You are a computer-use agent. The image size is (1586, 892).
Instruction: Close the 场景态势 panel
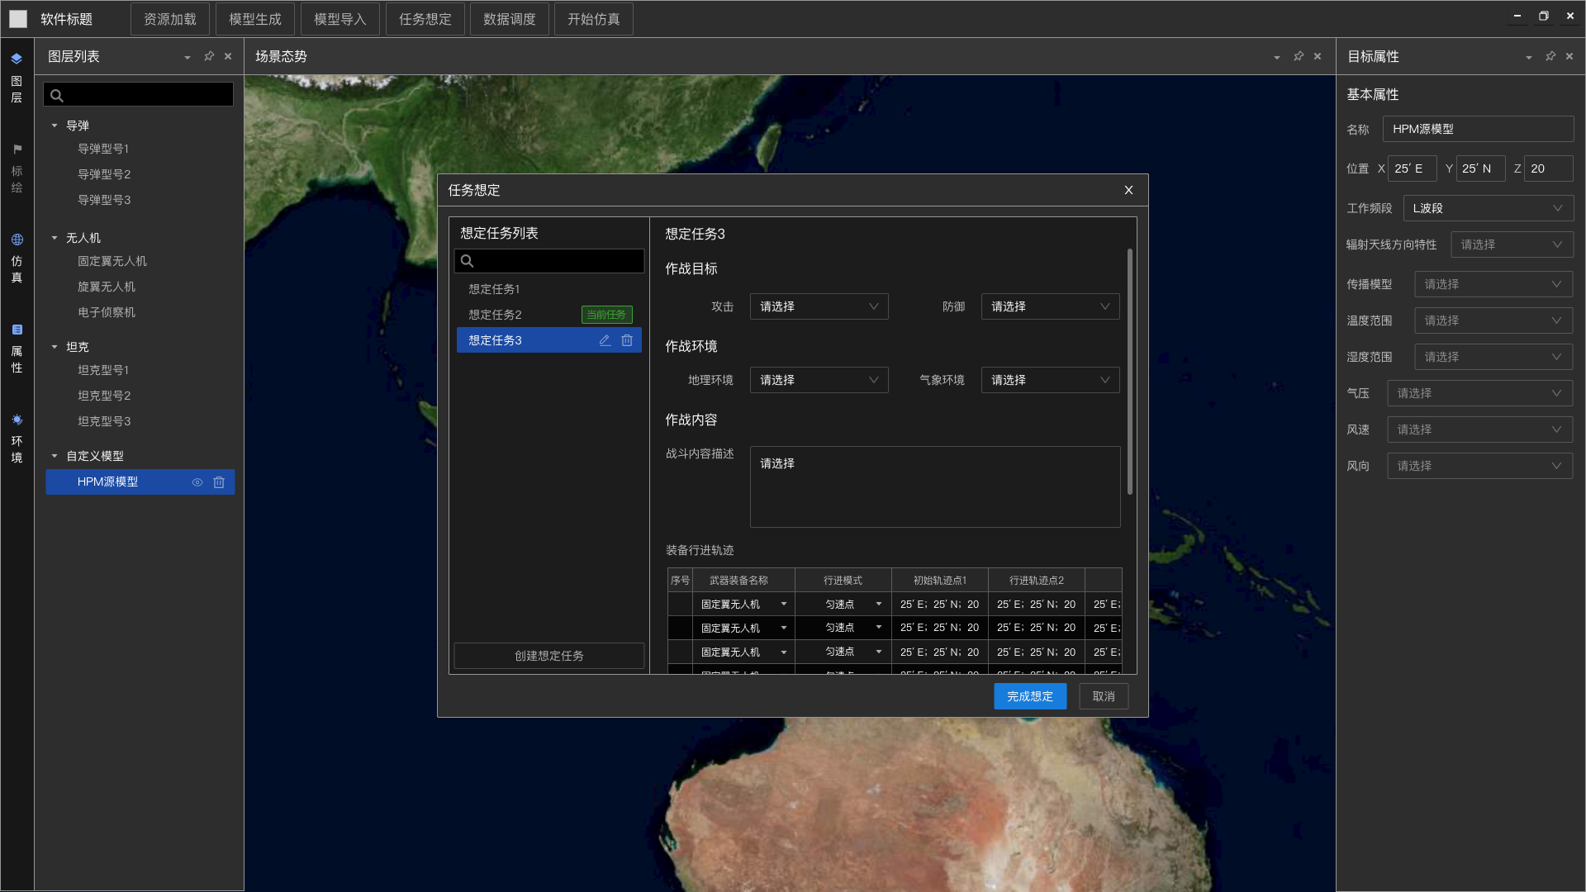tap(1318, 56)
